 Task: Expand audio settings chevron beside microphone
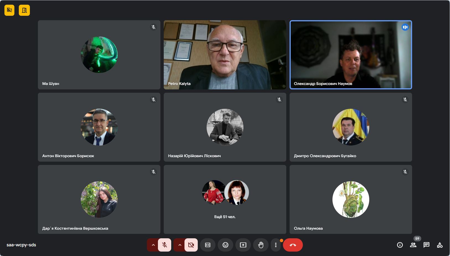click(x=153, y=245)
